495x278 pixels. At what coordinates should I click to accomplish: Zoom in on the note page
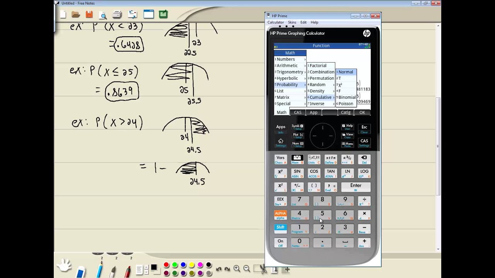[x=237, y=269]
